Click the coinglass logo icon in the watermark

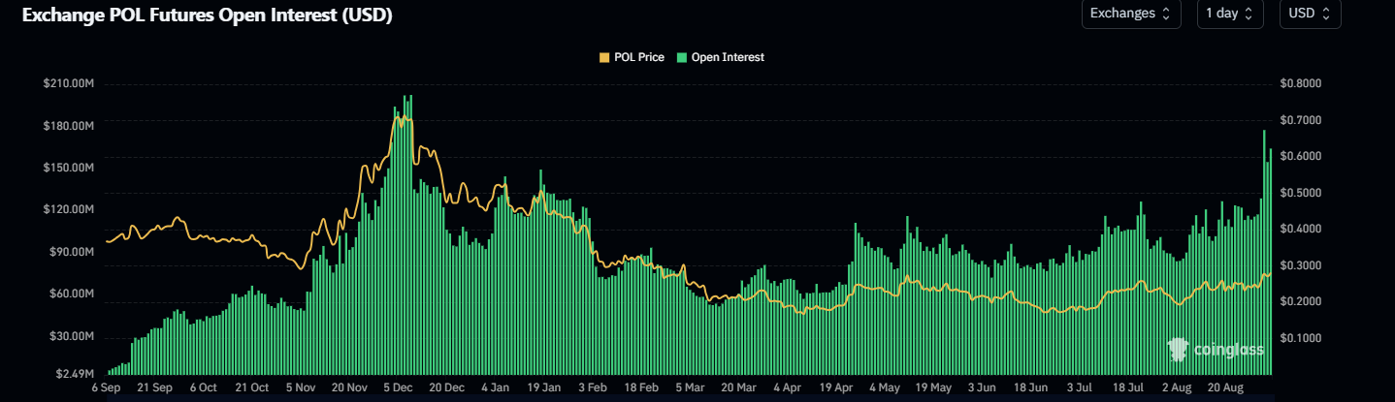pyautogui.click(x=1178, y=350)
